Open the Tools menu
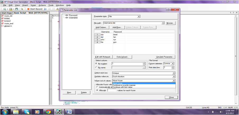This screenshot has width=239, height=115. click(51, 5)
